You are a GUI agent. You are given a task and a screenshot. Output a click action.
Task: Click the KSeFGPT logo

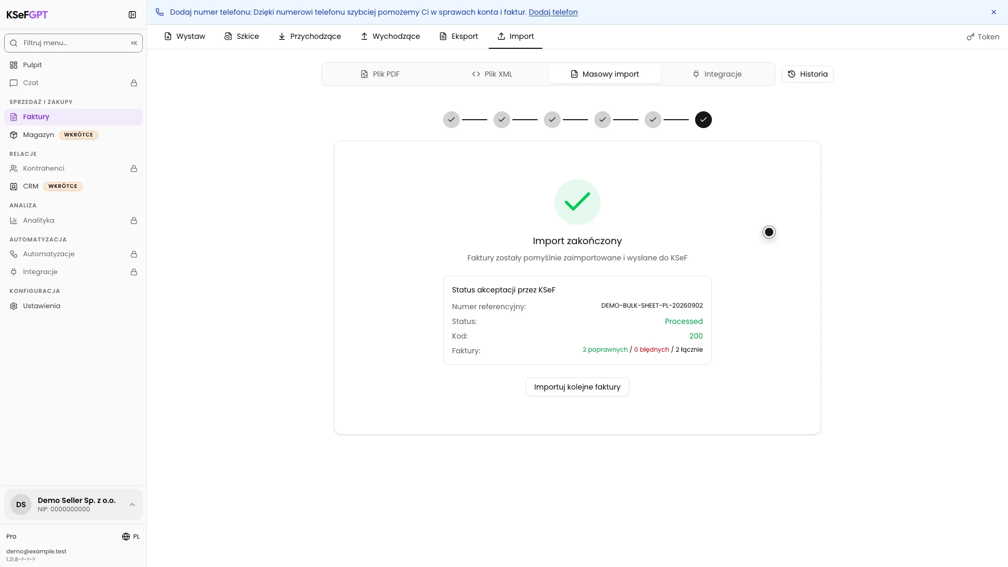pos(27,15)
